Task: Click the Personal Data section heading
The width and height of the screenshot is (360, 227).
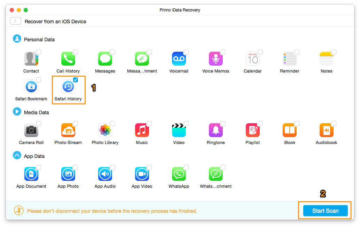Action: point(39,40)
